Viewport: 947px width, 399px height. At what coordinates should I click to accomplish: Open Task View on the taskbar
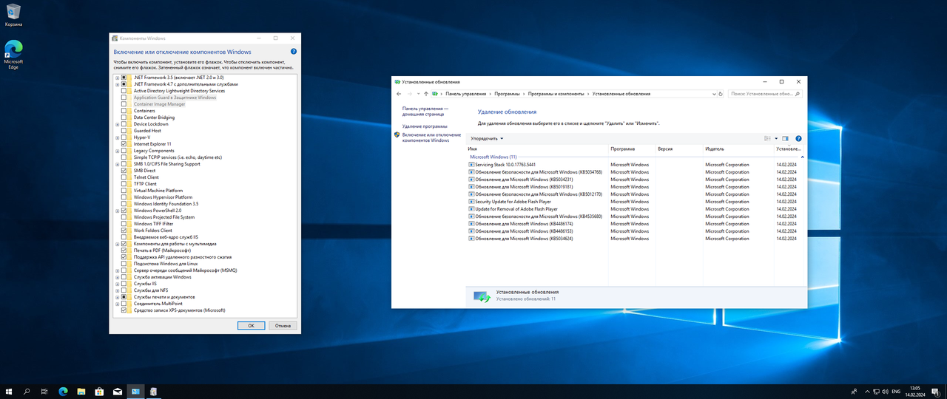click(x=44, y=391)
